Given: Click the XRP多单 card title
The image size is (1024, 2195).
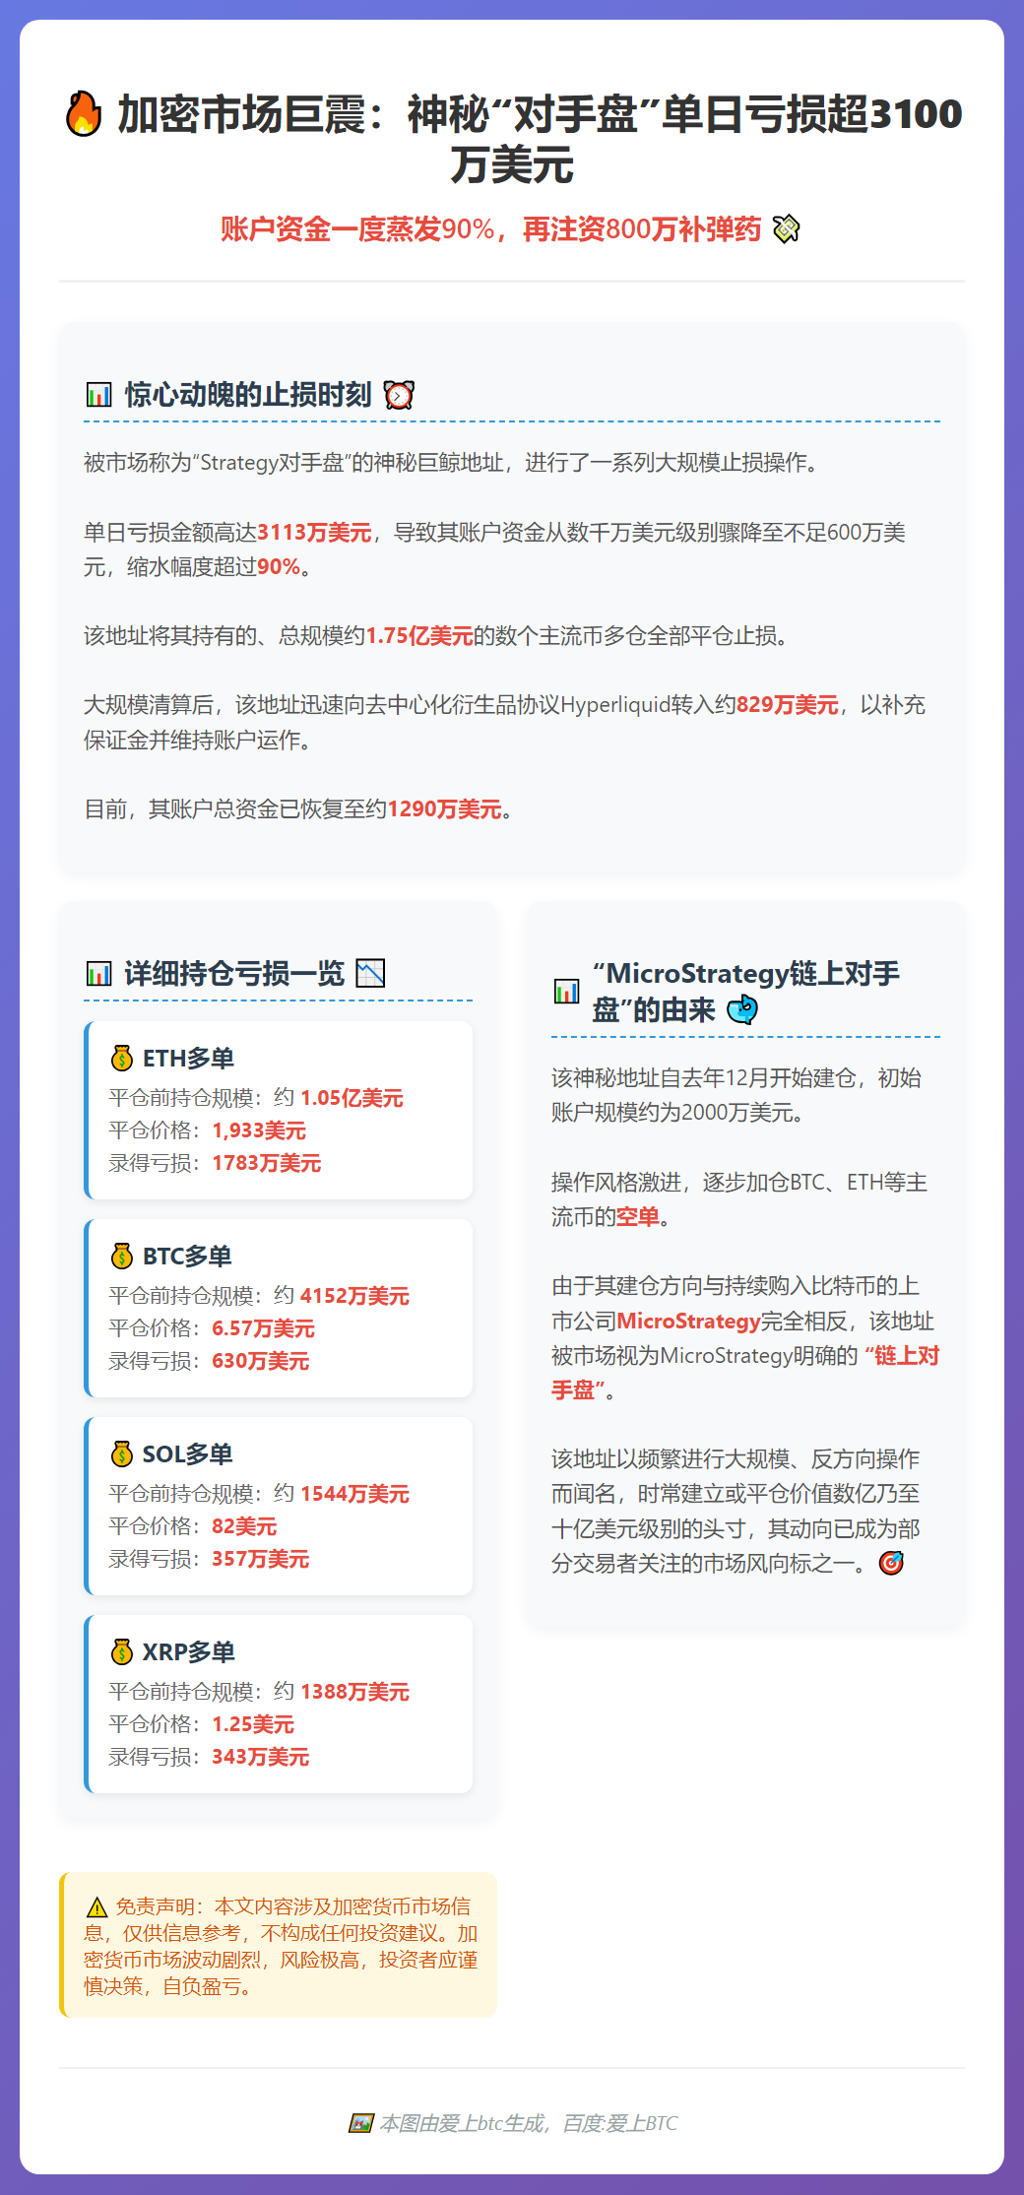Looking at the screenshot, I should 189,1652.
